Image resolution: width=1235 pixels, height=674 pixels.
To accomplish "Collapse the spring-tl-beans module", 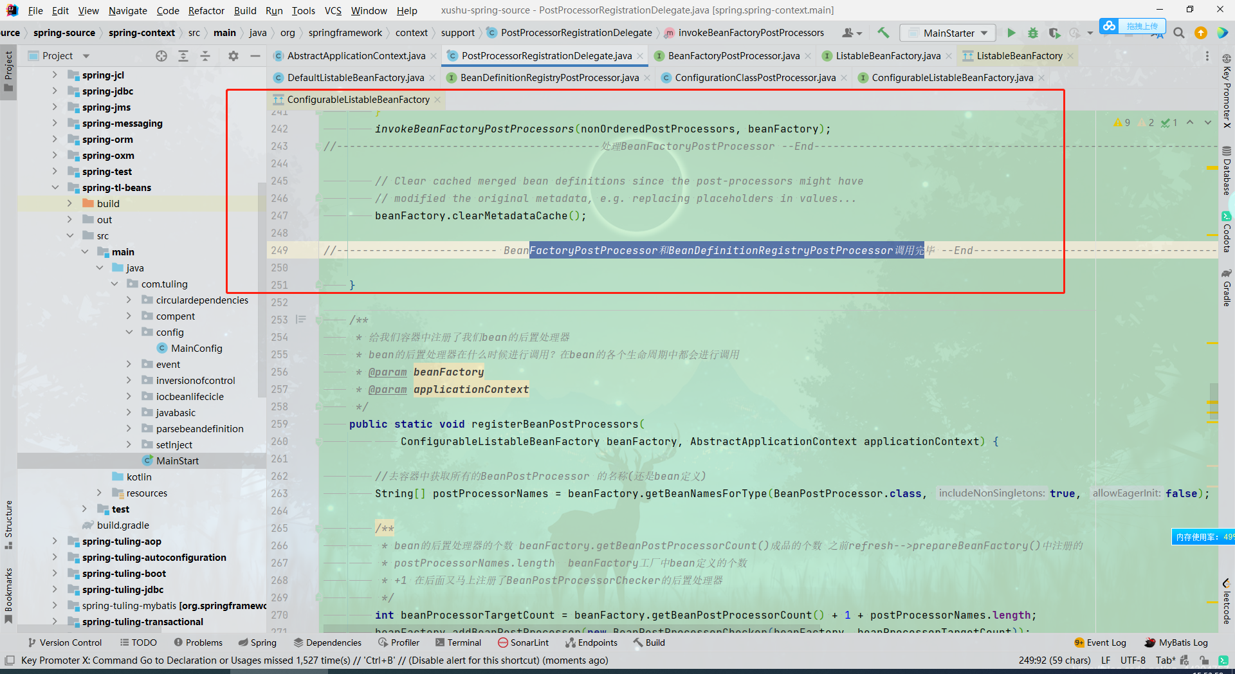I will tap(55, 188).
